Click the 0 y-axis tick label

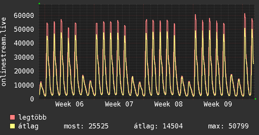coord(32,99)
